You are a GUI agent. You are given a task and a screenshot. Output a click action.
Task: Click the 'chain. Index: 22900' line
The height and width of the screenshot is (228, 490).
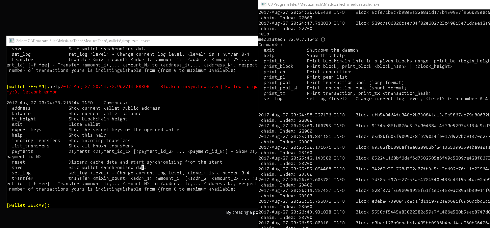pyautogui.click(x=287, y=131)
